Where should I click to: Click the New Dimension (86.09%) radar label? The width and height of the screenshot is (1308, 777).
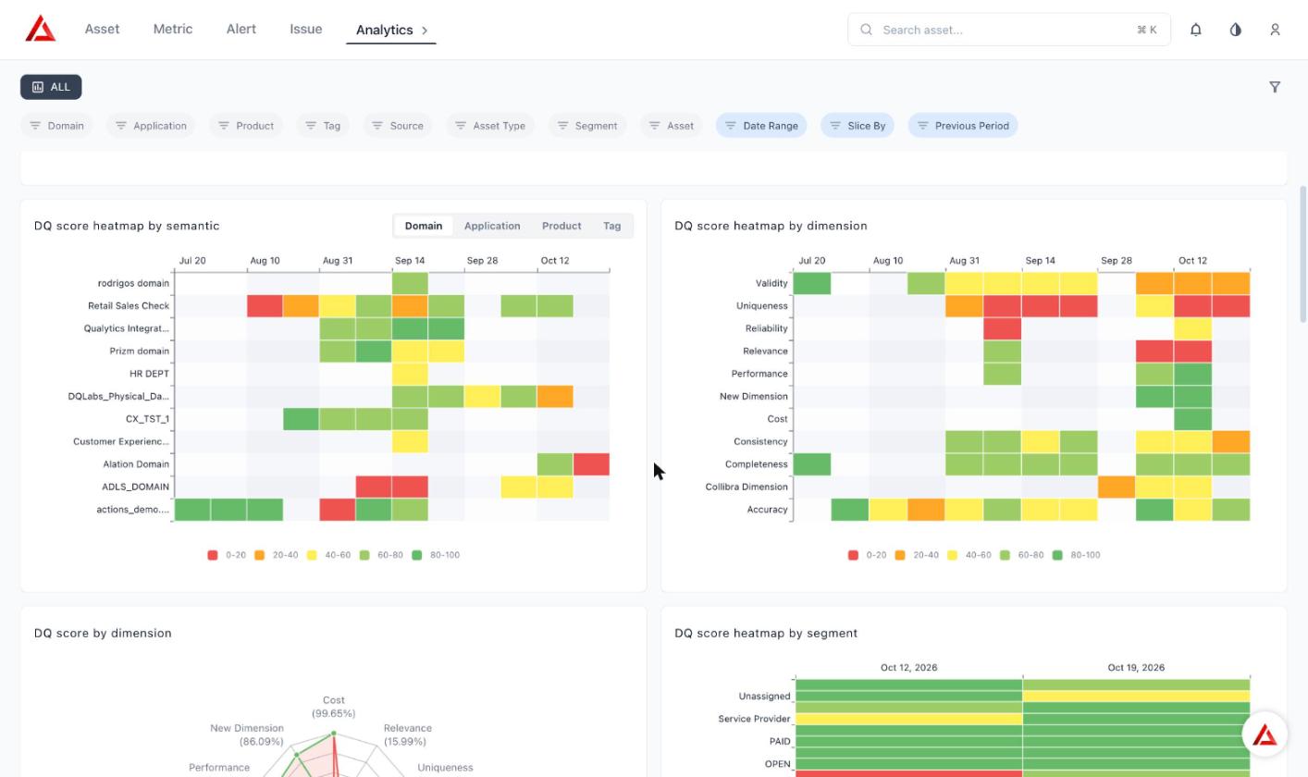point(246,734)
